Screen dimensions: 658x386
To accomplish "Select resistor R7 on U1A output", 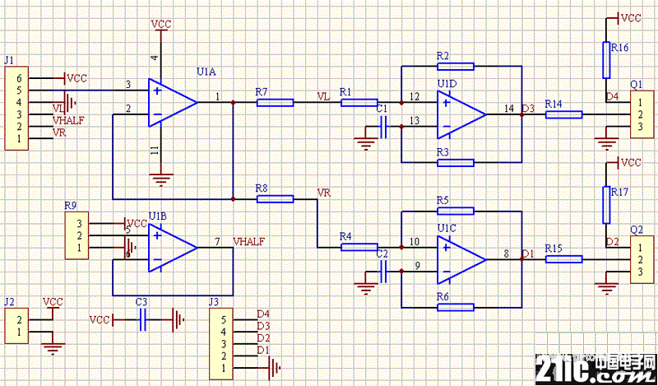I will click(x=276, y=103).
